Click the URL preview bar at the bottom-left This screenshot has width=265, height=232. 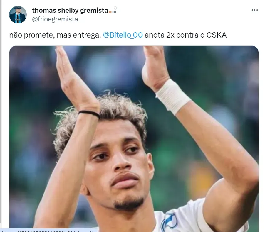pyautogui.click(x=49, y=230)
